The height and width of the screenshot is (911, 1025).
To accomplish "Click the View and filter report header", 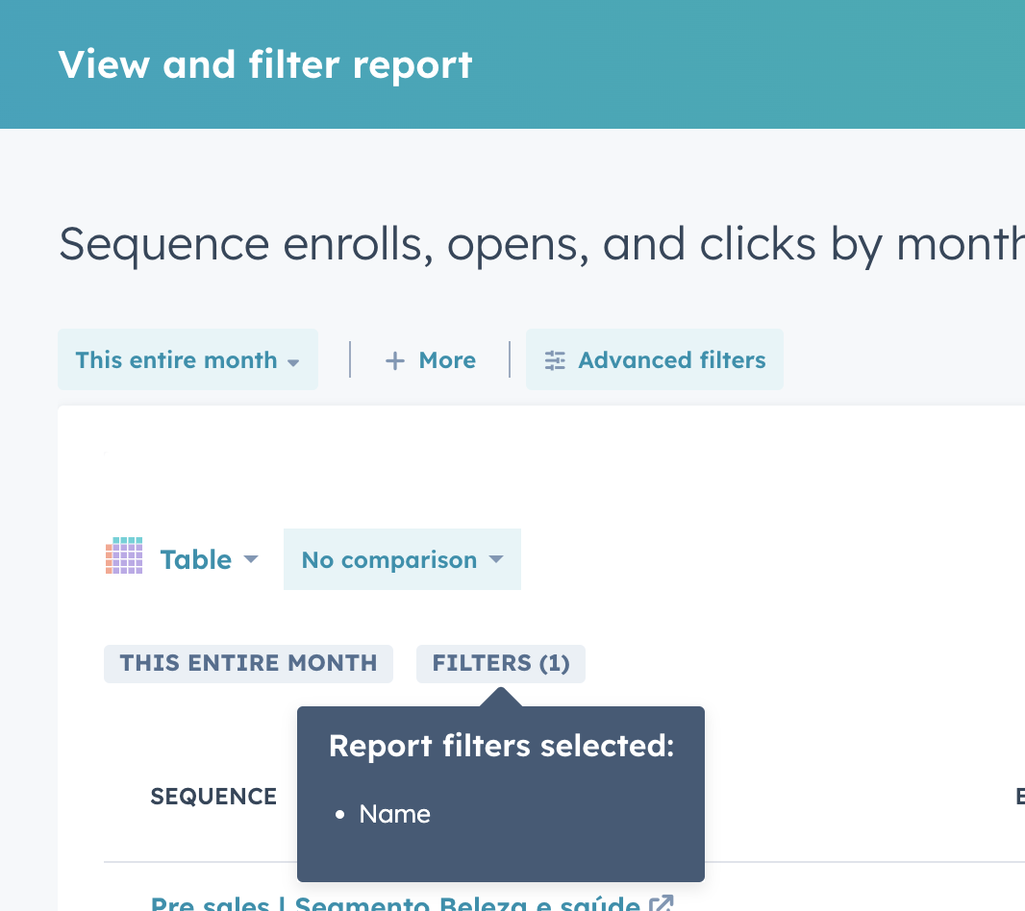I will click(266, 64).
